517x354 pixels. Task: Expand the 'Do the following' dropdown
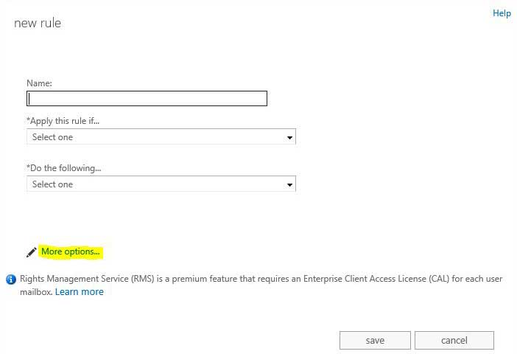[x=161, y=184]
